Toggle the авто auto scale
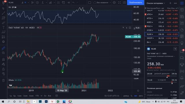This screenshot has width=185, height=104. (x=141, y=96)
